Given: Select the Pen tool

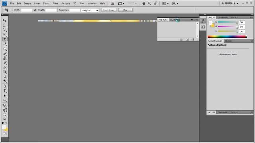Looking at the screenshot, I should pos(5,86).
